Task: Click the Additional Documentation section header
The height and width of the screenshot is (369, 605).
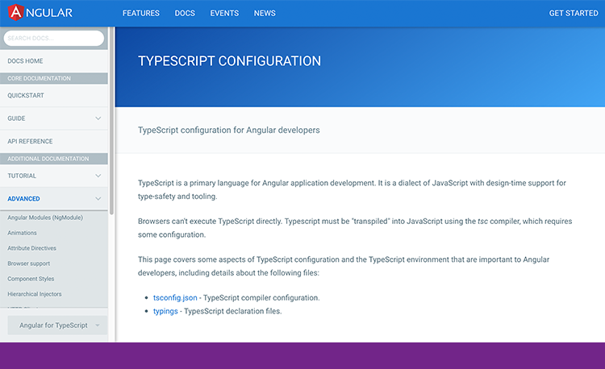Action: coord(54,159)
